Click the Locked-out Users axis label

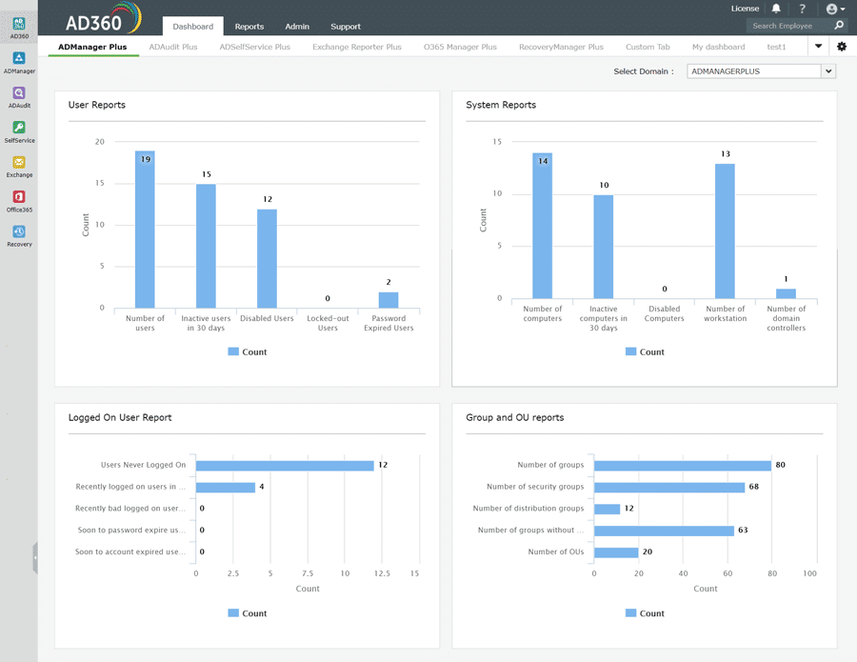coord(328,323)
